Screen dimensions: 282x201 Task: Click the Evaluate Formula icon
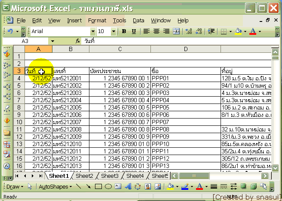(x=7, y=166)
